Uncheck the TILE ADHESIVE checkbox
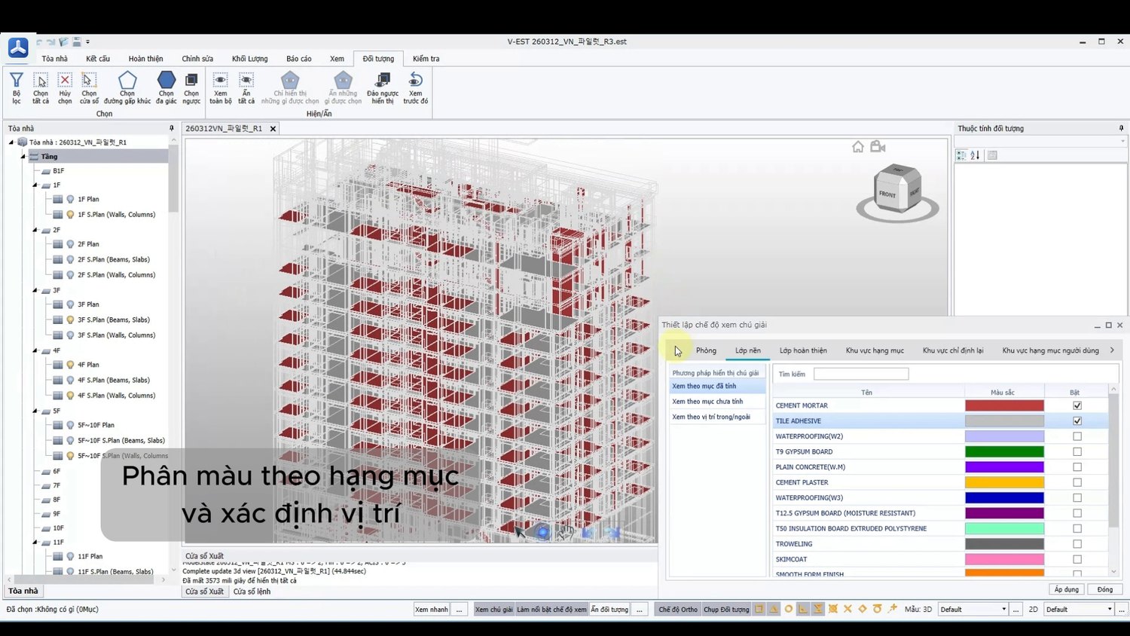The image size is (1130, 636). (x=1077, y=421)
